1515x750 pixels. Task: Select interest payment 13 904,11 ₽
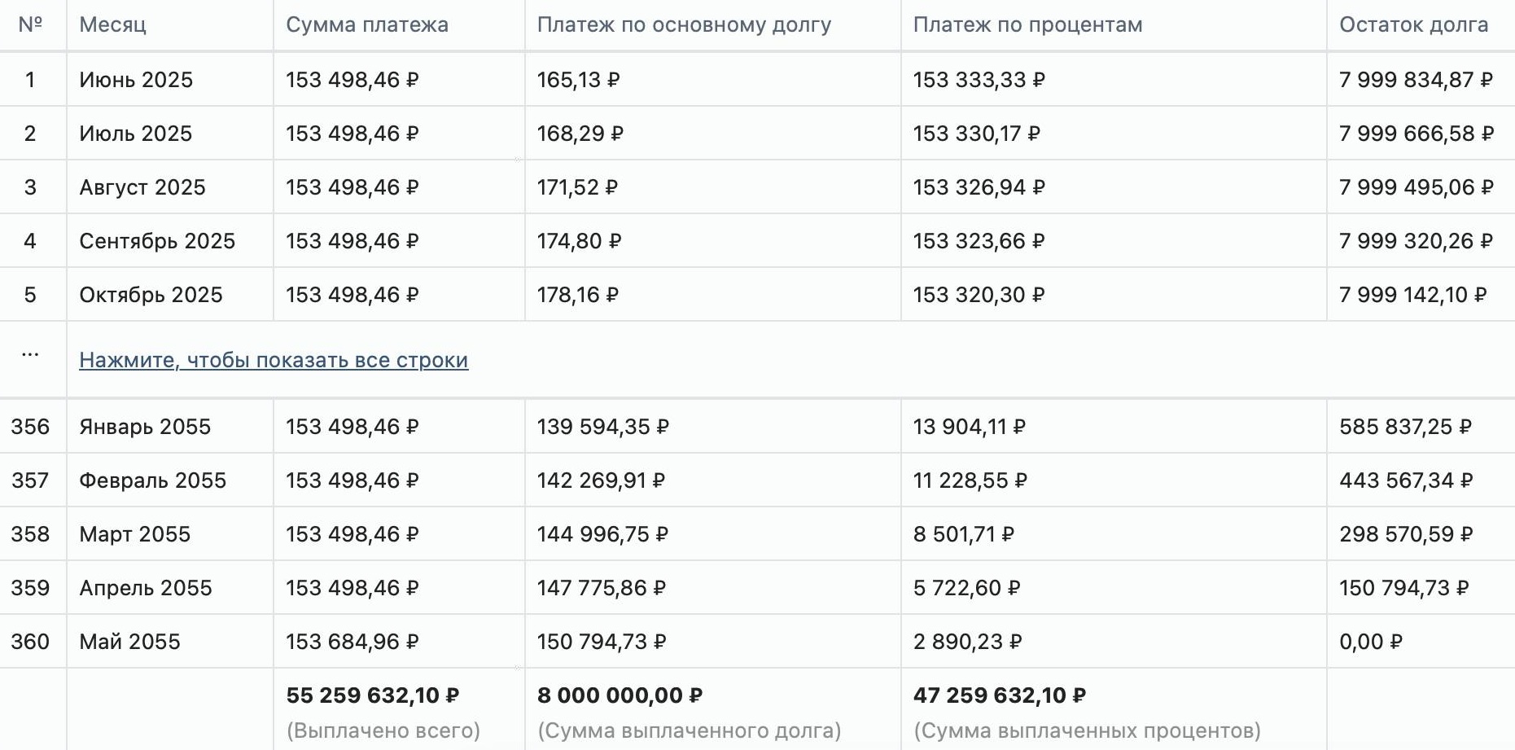point(970,427)
